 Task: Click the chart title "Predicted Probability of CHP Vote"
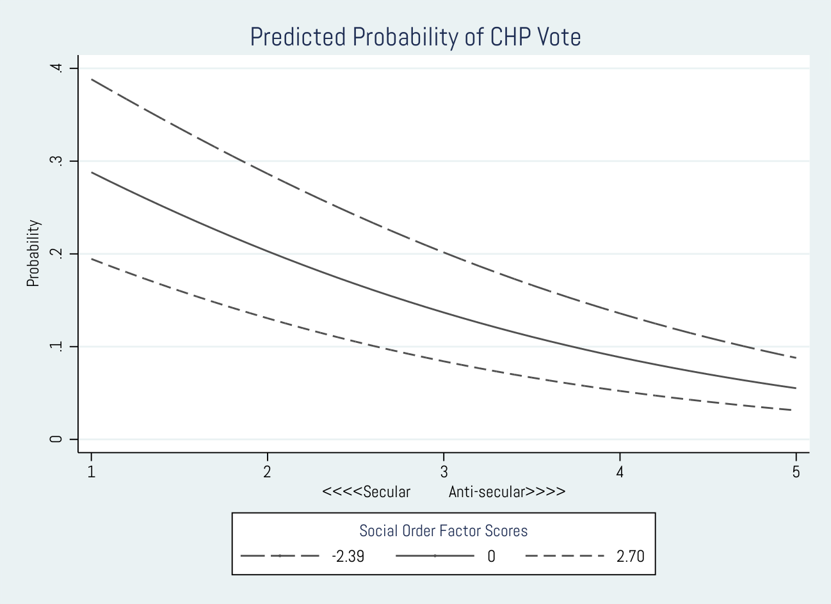click(415, 37)
